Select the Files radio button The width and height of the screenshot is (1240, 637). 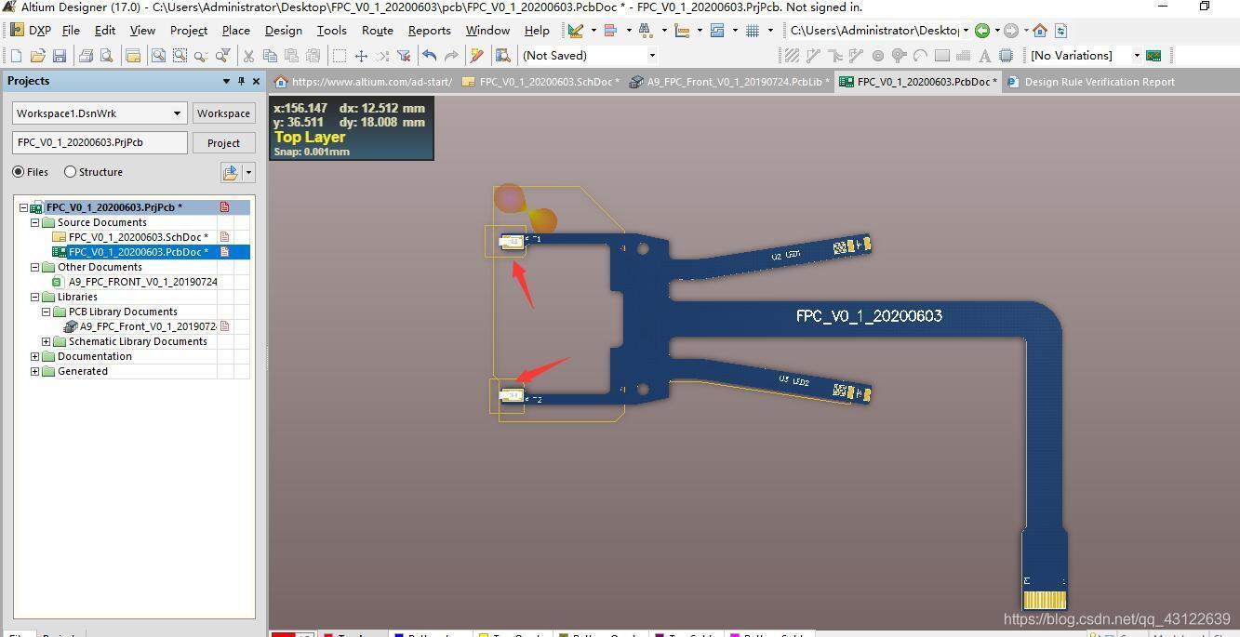pos(19,172)
